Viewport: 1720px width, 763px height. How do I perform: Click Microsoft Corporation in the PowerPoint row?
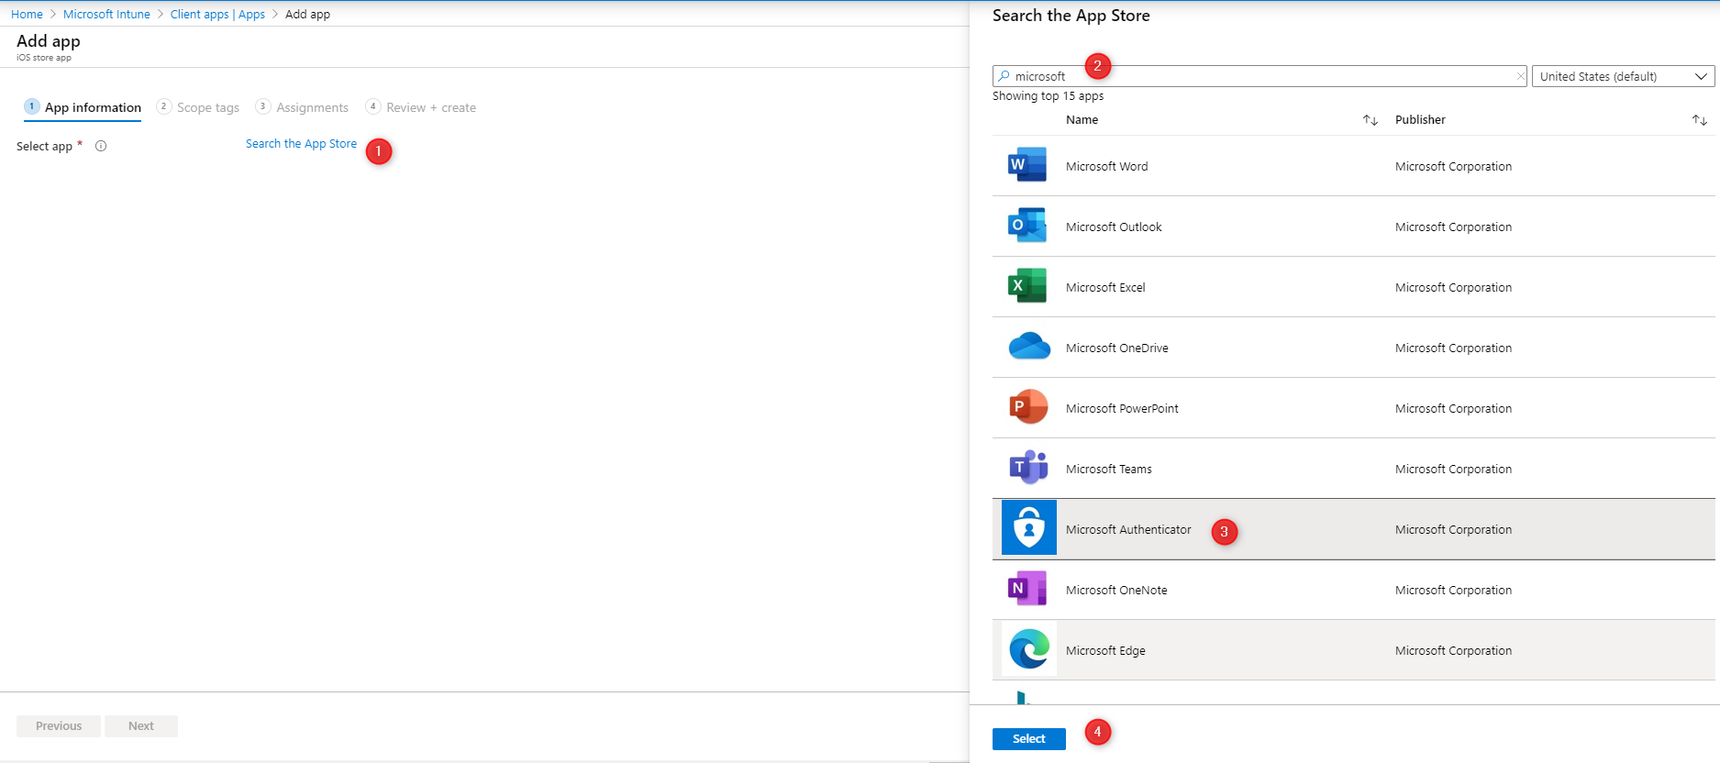(x=1453, y=408)
